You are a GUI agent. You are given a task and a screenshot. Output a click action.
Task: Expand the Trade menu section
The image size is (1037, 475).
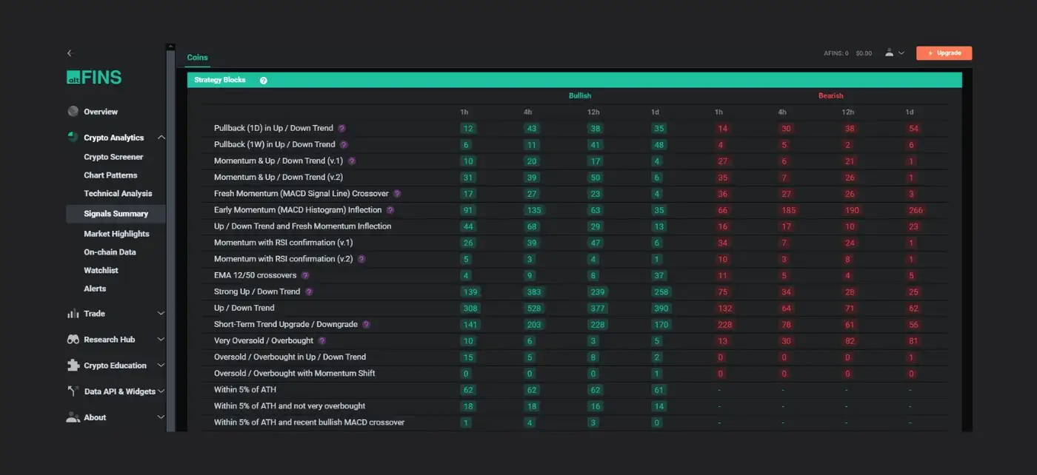(161, 314)
